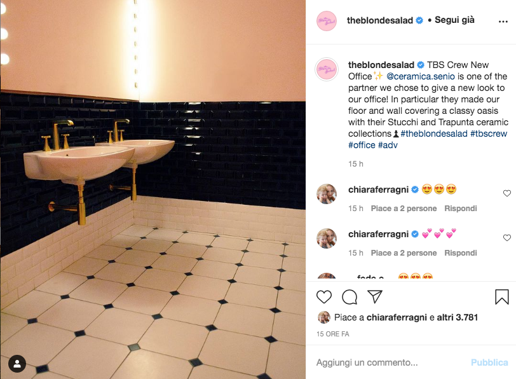Open the #tbscrew hashtag
Image resolution: width=516 pixels, height=379 pixels.
click(489, 134)
